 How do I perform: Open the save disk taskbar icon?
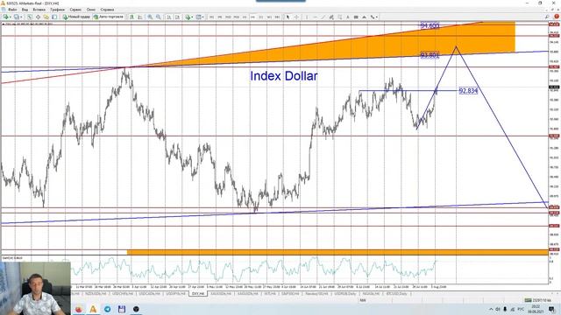point(122,309)
